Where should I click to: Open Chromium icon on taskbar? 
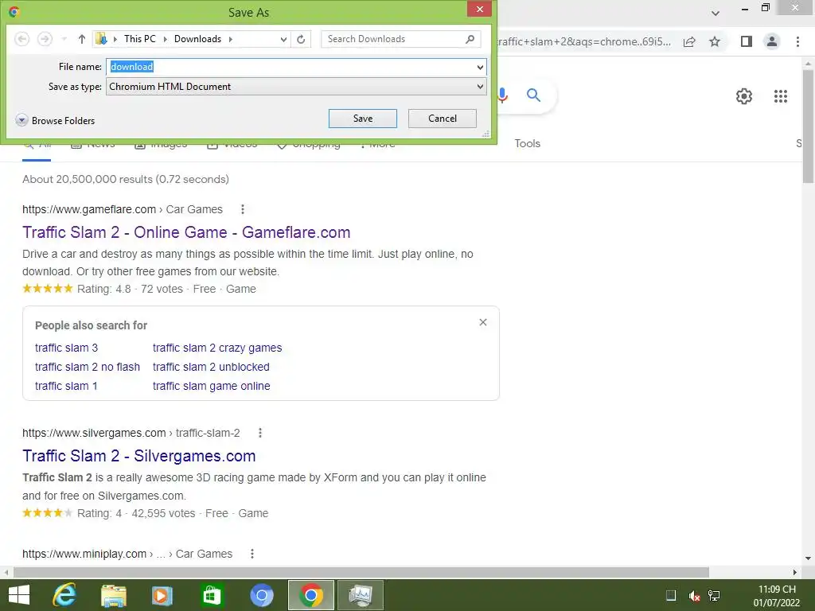[x=261, y=595]
